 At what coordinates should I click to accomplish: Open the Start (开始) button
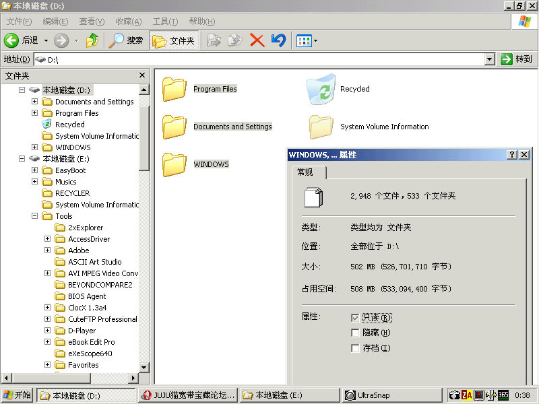tap(17, 395)
